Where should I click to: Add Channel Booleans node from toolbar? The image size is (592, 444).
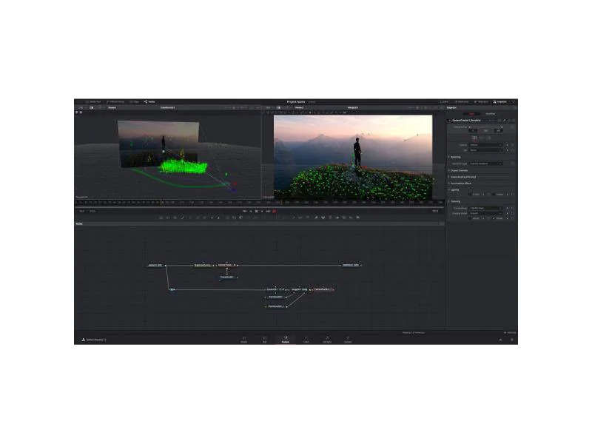(x=234, y=218)
